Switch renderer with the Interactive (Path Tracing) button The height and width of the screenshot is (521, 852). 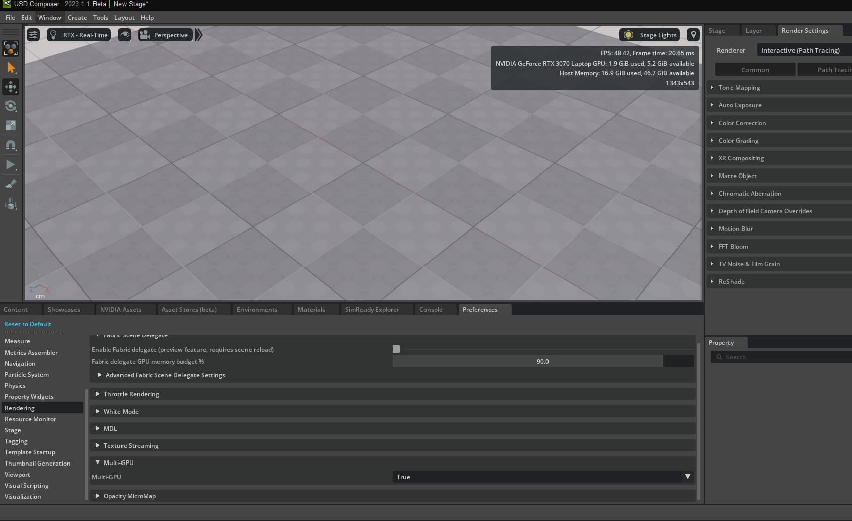[801, 50]
